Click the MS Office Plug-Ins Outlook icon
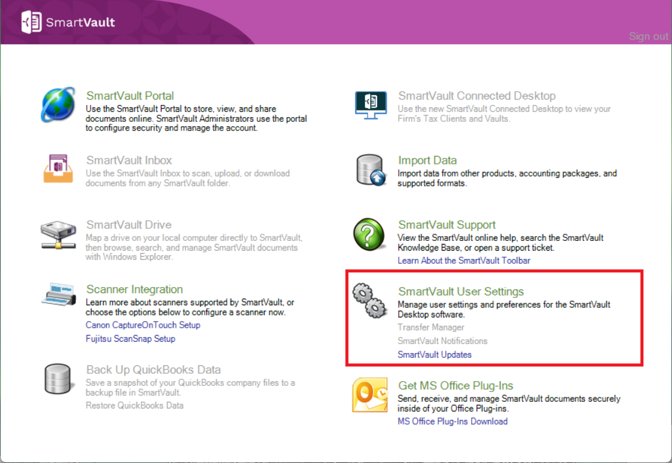Image resolution: width=672 pixels, height=463 pixels. click(x=370, y=395)
